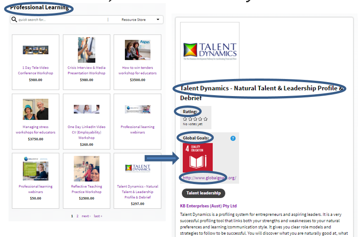Open the unpriced Professional learning webinars link

tap(137, 130)
